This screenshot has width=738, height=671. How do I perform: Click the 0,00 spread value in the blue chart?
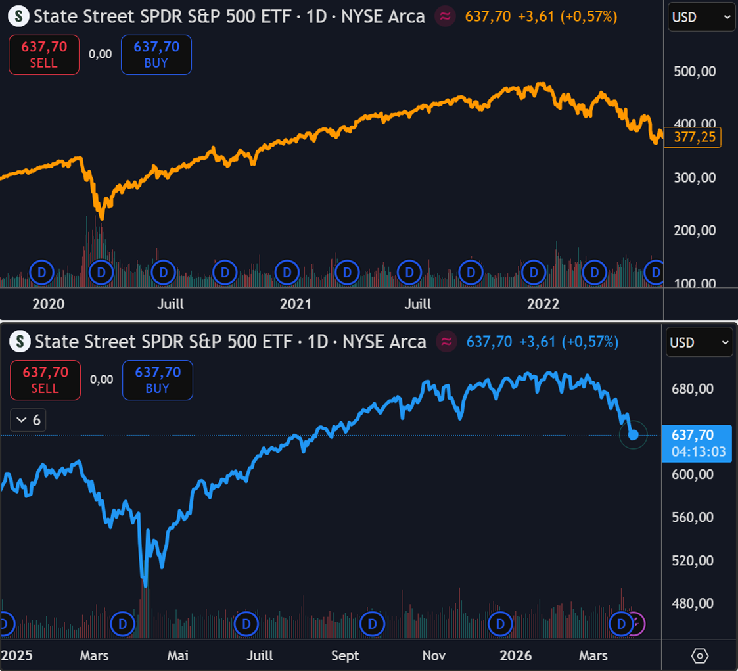[102, 380]
